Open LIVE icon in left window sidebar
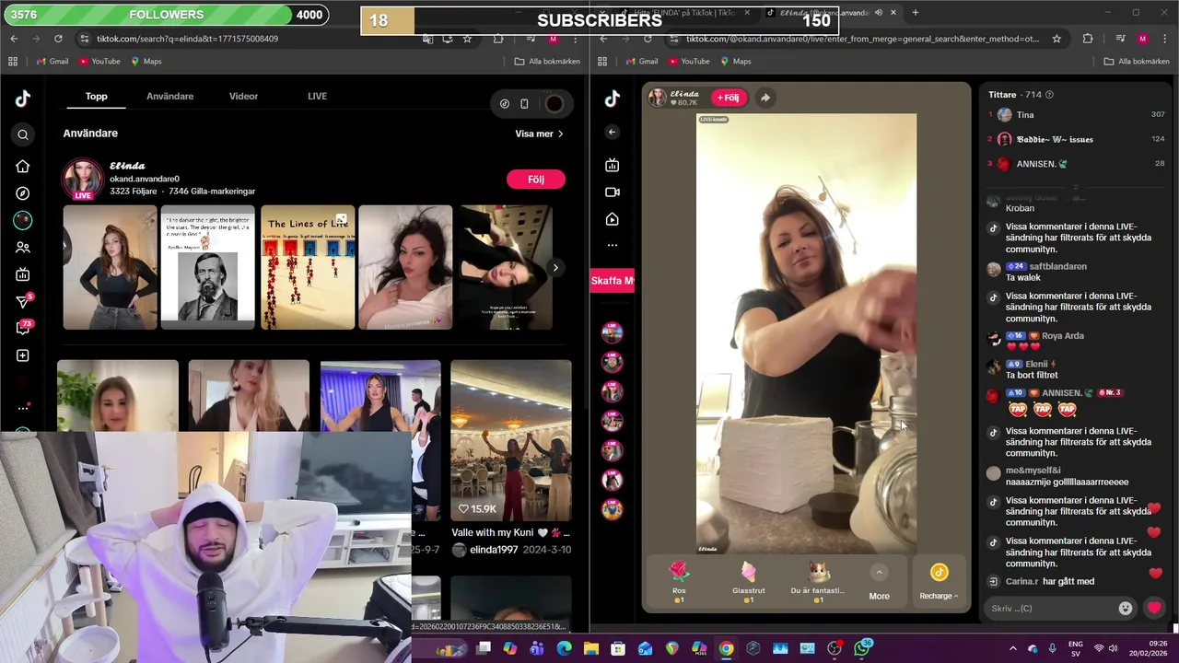This screenshot has width=1179, height=663. tap(23, 274)
